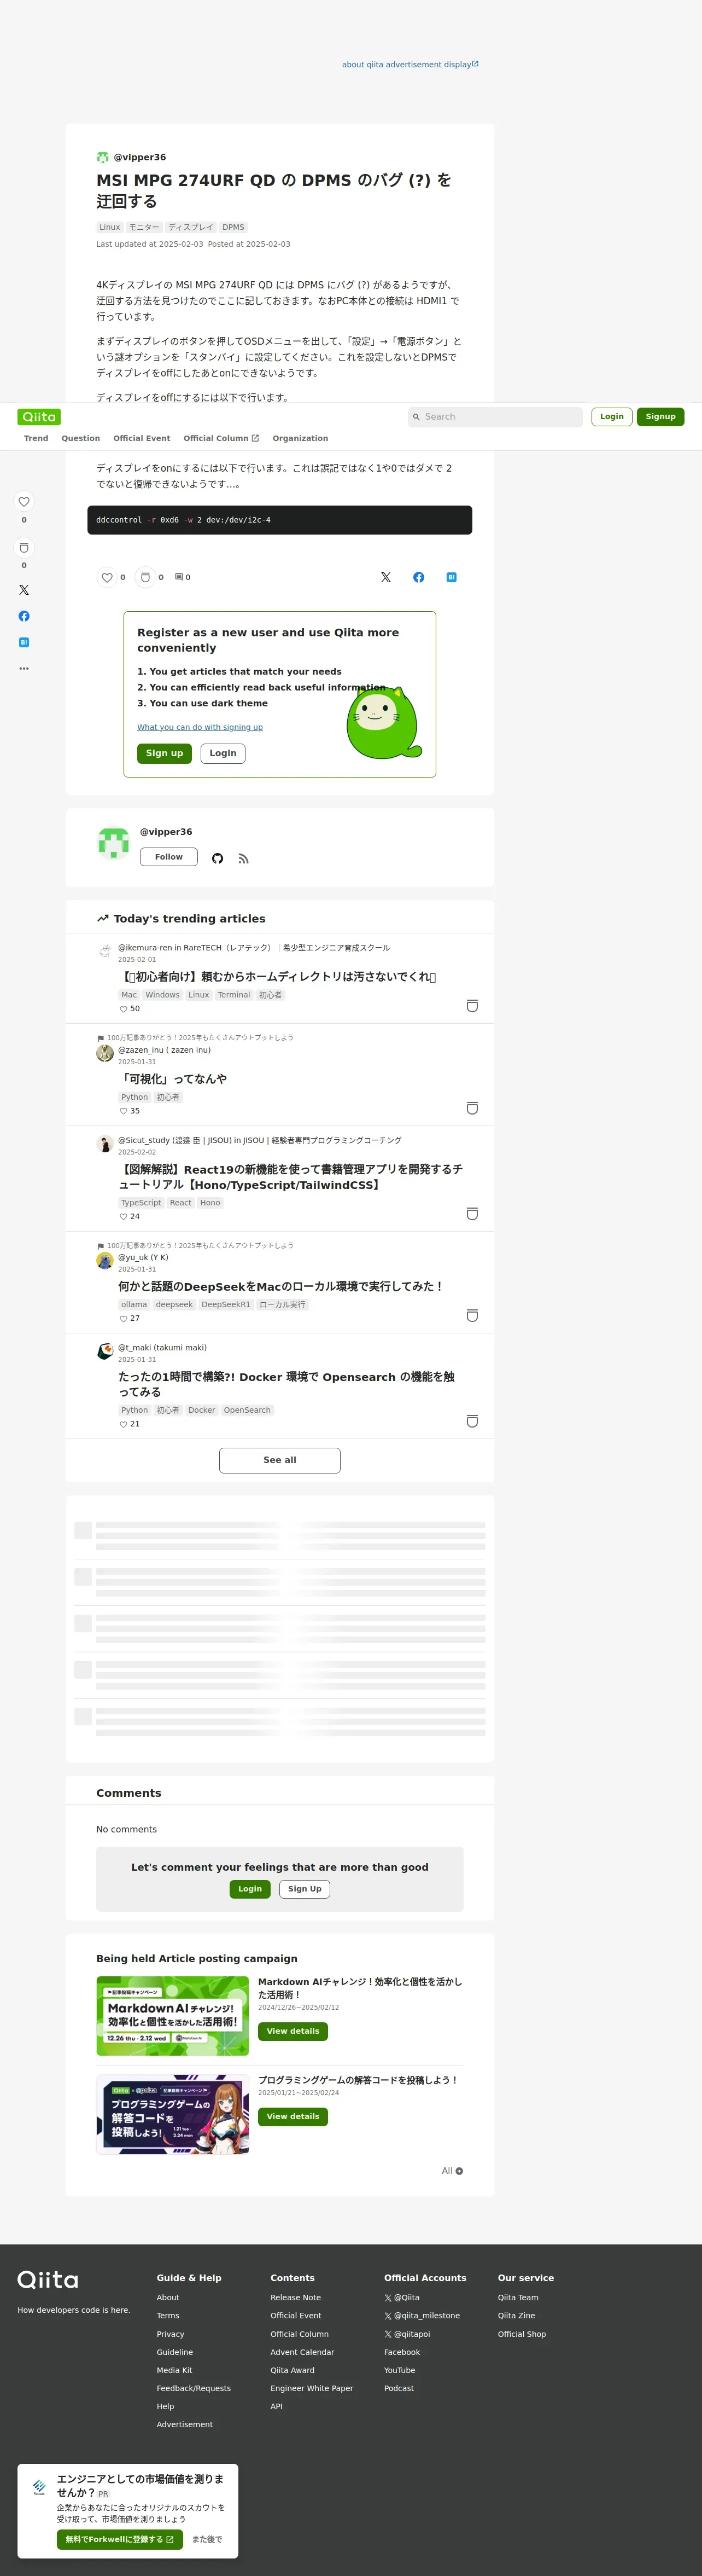Viewport: 702px width, 2576px height.
Task: Open the DeepSeek Mac local article title
Action: click(280, 1287)
